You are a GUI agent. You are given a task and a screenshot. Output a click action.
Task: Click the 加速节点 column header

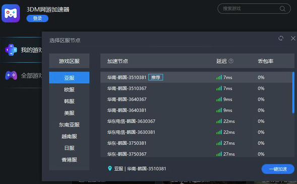coord(117,61)
